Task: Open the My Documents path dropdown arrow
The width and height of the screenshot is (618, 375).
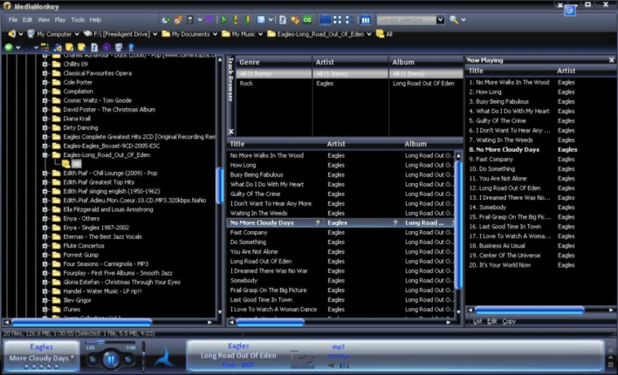Action: [215, 34]
